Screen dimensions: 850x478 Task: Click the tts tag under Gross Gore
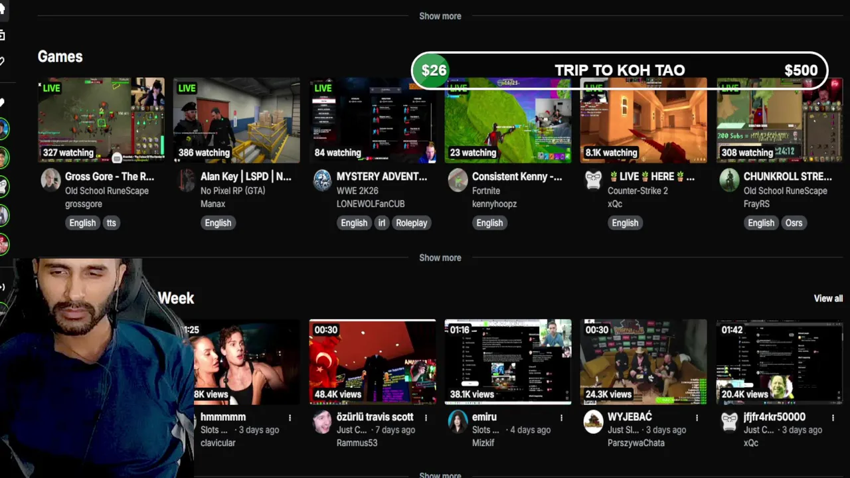[x=111, y=223]
